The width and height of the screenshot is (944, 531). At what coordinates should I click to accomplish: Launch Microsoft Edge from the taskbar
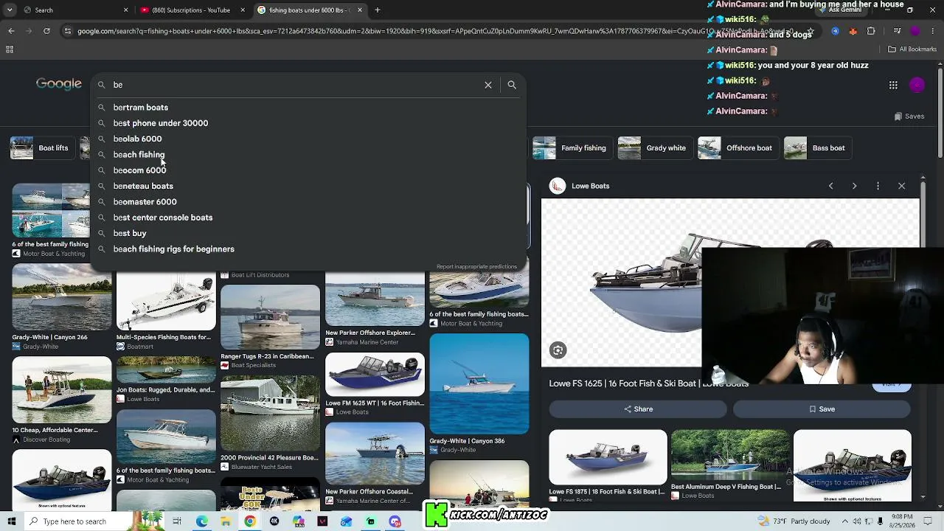201,521
